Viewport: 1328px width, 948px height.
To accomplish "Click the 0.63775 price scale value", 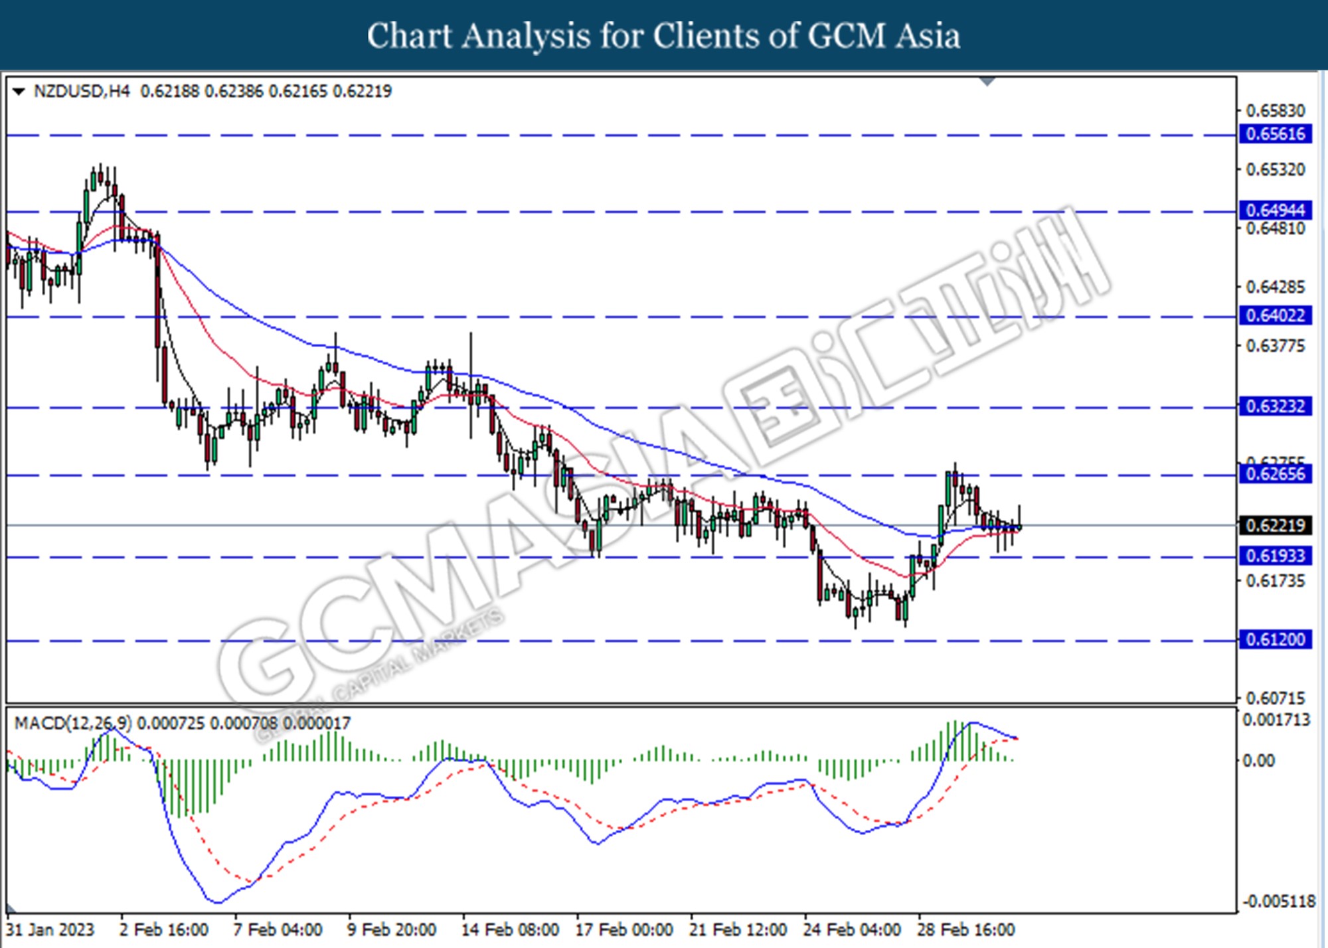I will 1276,346.
